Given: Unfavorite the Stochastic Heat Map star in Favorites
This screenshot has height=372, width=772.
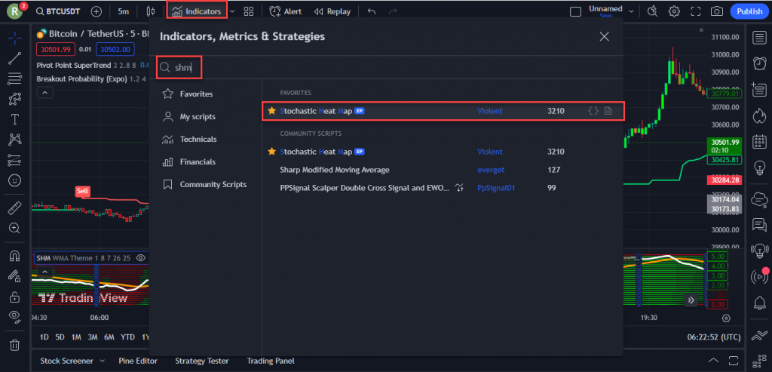Looking at the screenshot, I should coord(271,111).
